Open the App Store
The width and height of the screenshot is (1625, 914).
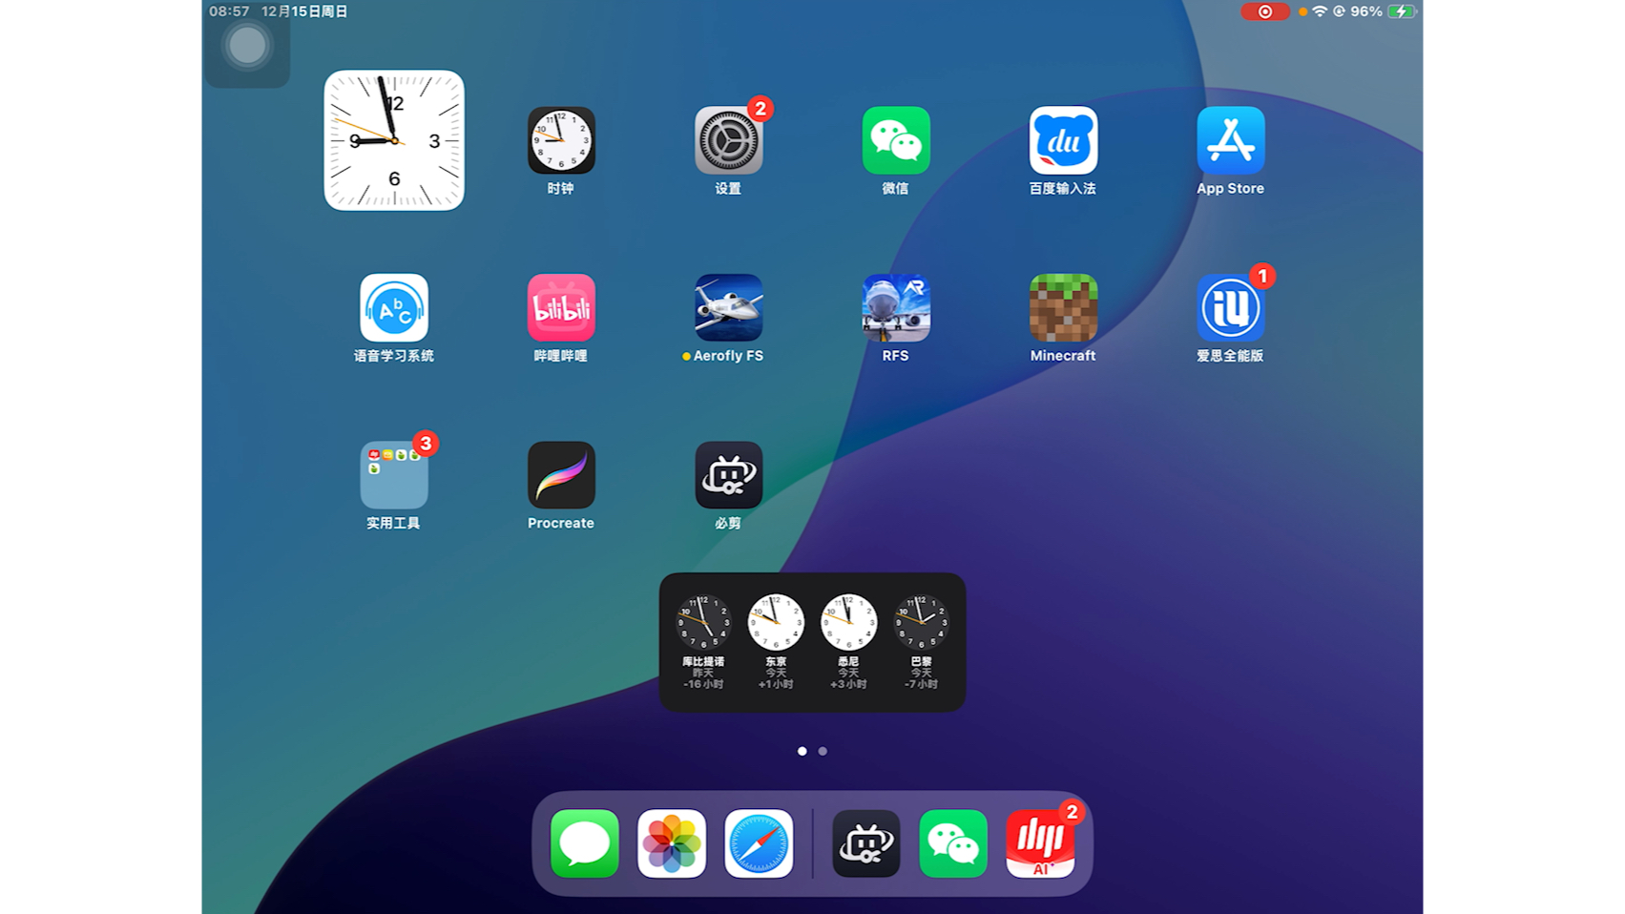(x=1231, y=140)
